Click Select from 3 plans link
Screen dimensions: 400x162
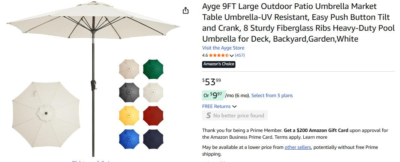[272, 96]
